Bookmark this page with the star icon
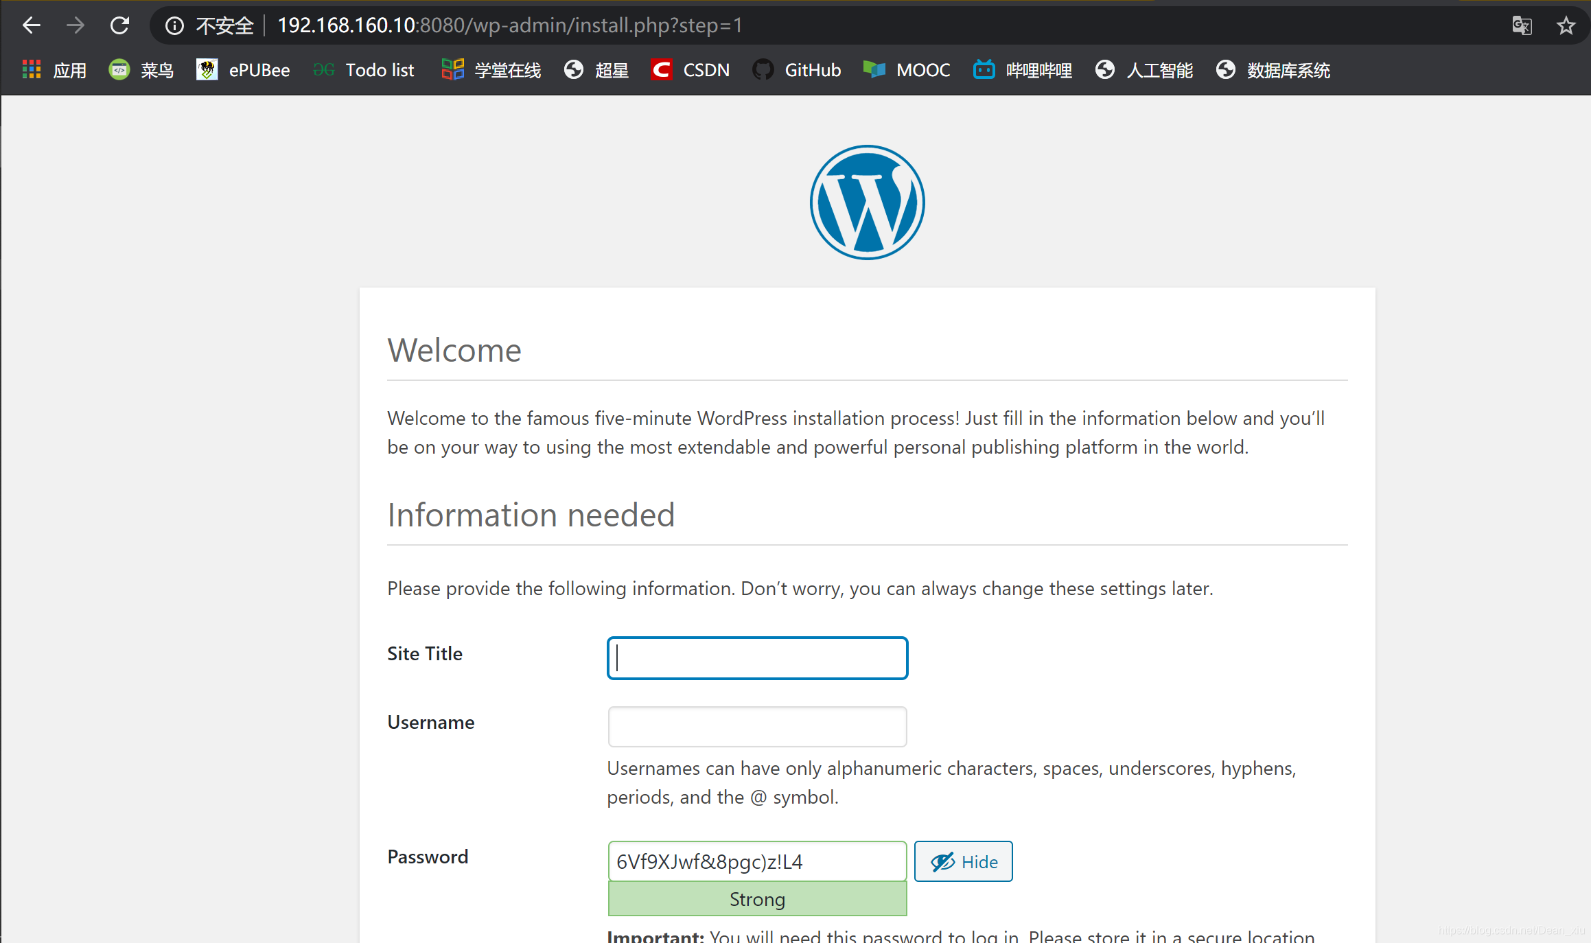This screenshot has height=943, width=1591. coord(1566,26)
